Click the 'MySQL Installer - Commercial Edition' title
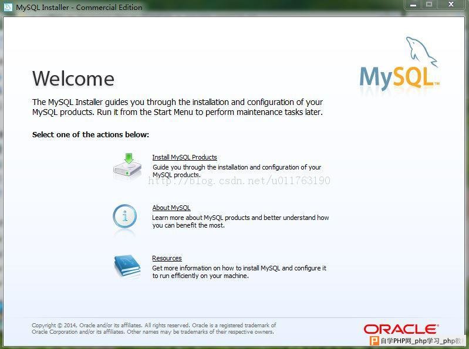The image size is (469, 349). 79,7
